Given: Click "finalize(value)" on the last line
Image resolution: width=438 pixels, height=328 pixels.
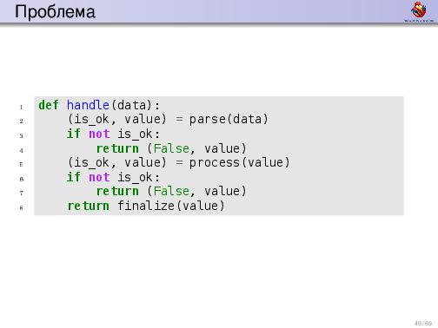Looking at the screenshot, I should (171, 206).
